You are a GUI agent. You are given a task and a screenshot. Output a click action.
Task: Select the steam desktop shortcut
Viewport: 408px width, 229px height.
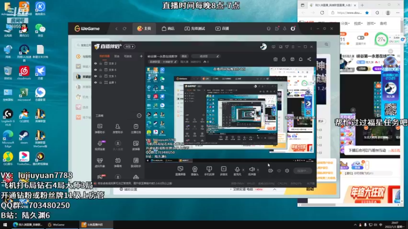point(24,137)
